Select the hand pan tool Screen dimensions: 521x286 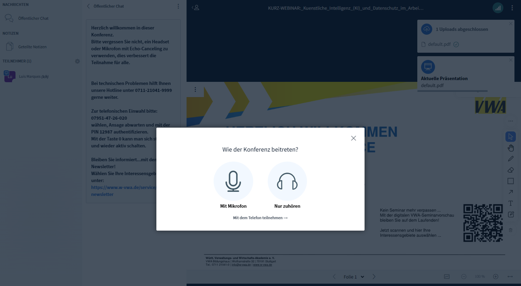[x=511, y=148]
